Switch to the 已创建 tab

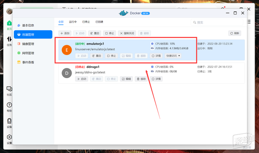click(99, 22)
